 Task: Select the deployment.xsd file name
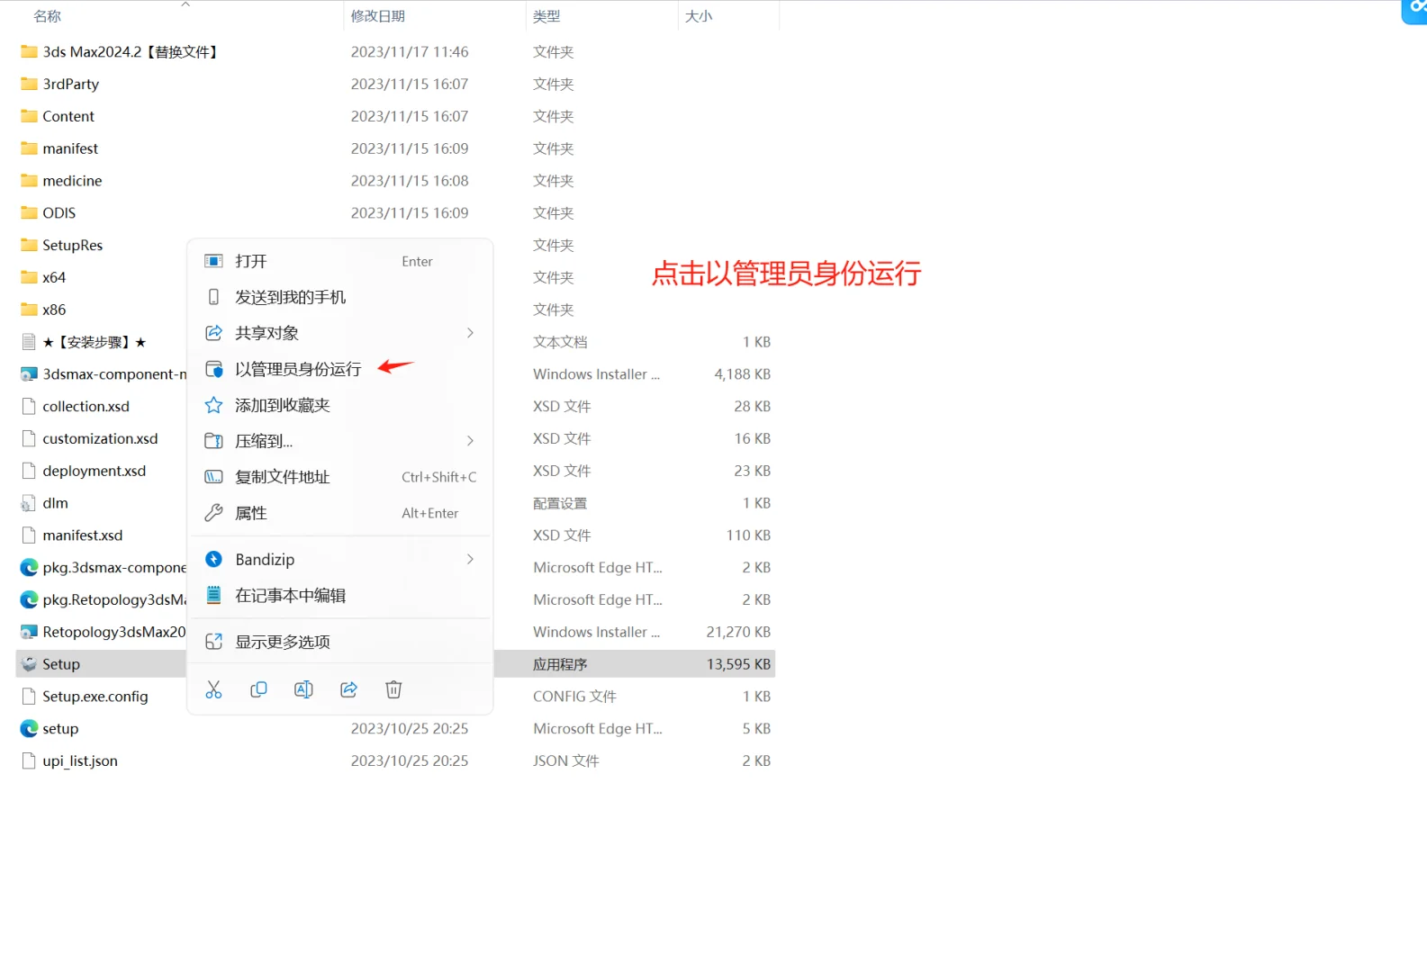(95, 471)
